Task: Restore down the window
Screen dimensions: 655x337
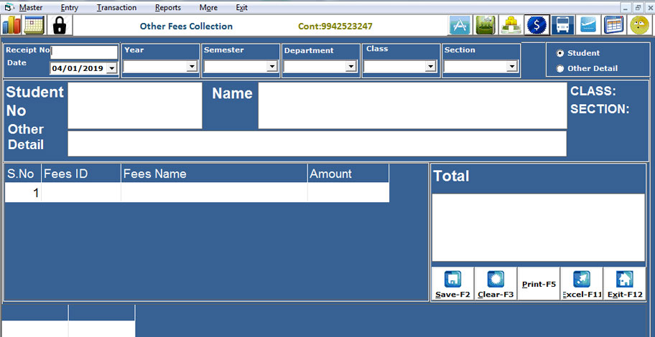Action: click(x=638, y=7)
